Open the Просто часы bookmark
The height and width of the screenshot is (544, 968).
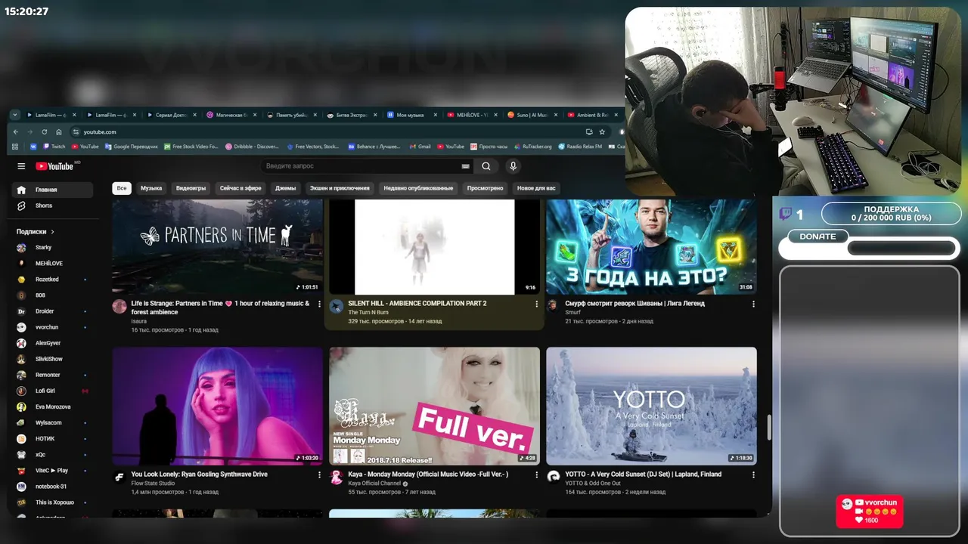coord(489,147)
